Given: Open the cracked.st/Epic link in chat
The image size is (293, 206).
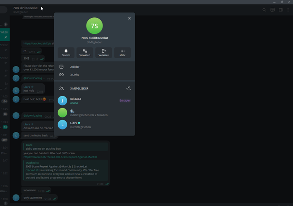Looking at the screenshot, I should pyautogui.click(x=37, y=43).
